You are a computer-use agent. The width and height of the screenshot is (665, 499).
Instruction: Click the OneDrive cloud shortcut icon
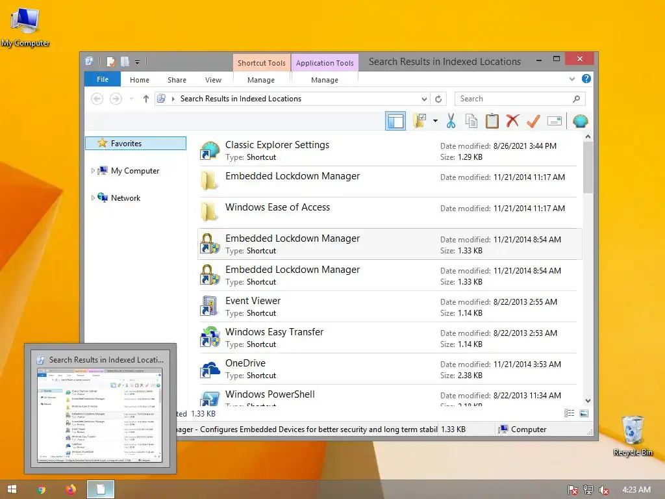click(210, 369)
